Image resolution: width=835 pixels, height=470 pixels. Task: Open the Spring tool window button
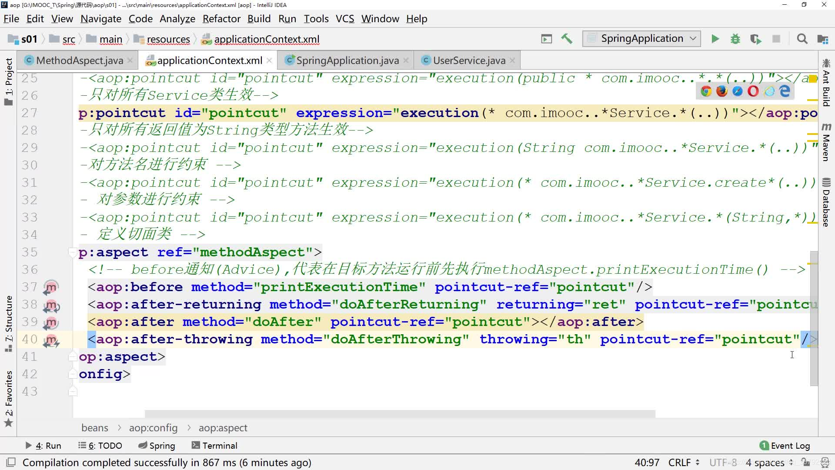[x=157, y=446]
